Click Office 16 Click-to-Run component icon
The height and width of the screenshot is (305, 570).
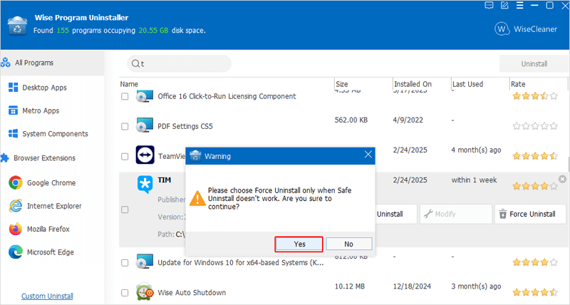click(x=145, y=96)
